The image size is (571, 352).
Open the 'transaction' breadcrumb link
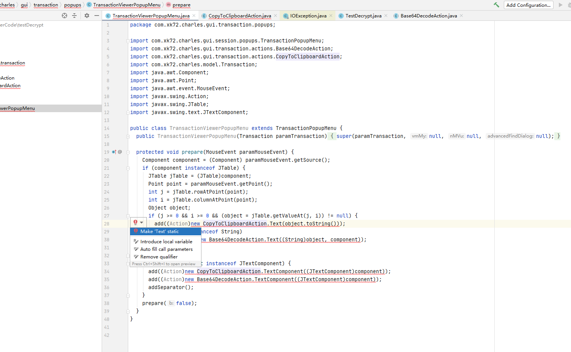(46, 5)
